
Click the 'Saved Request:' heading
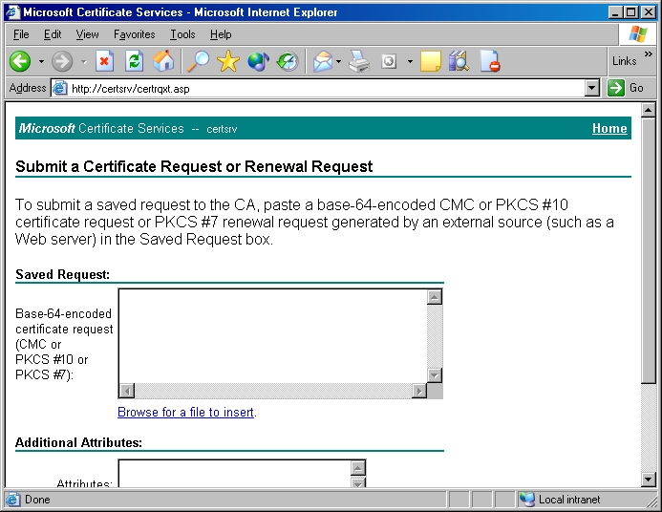click(62, 274)
